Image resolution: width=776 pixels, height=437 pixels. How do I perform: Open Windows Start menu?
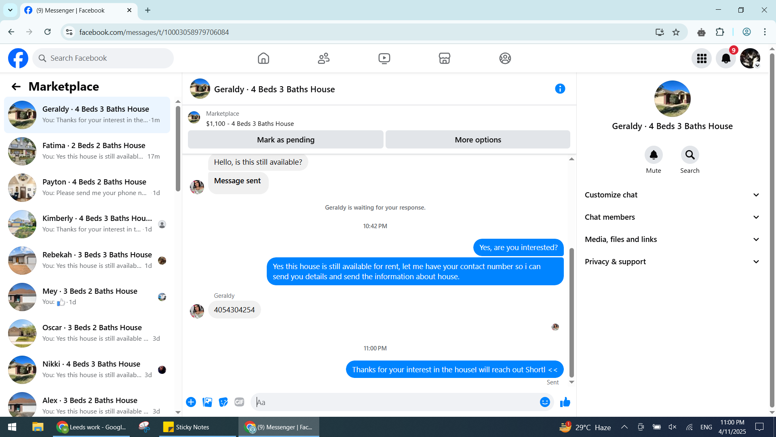point(12,427)
